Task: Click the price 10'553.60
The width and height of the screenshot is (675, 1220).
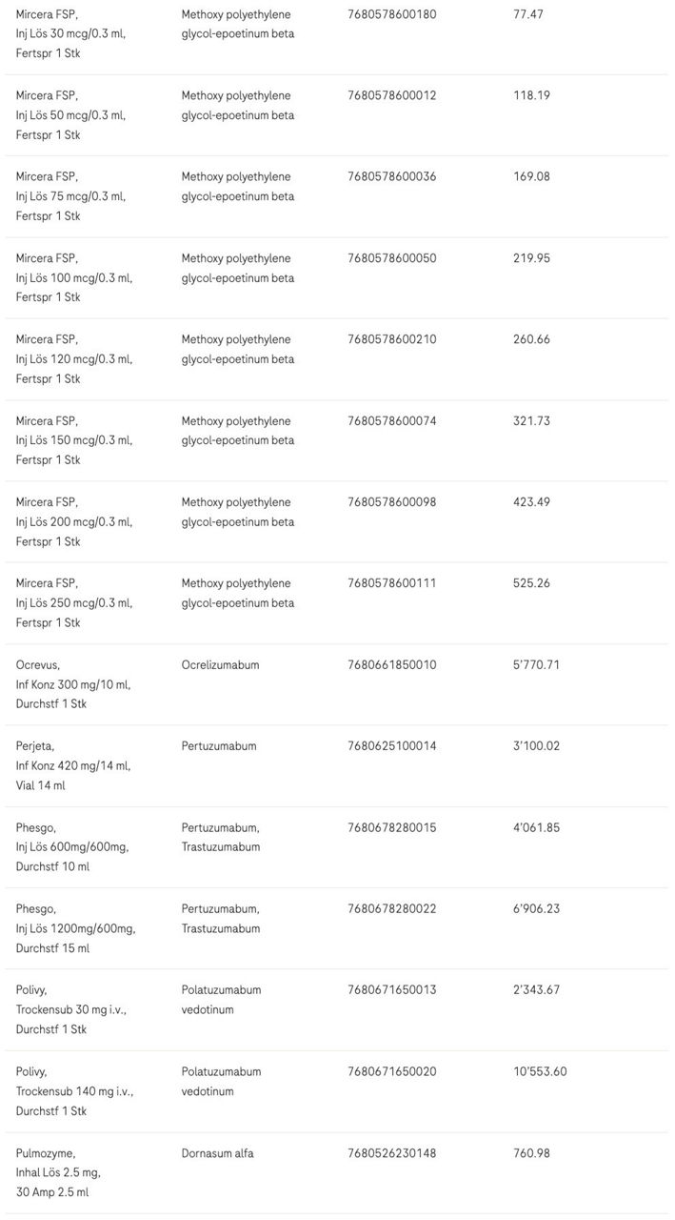Action: pos(540,1071)
